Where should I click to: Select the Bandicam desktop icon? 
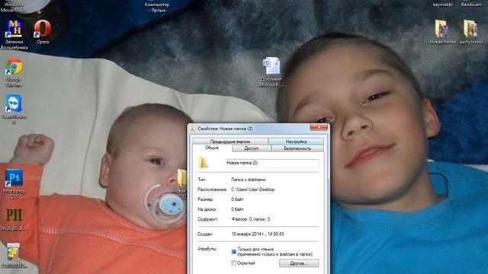471,4
